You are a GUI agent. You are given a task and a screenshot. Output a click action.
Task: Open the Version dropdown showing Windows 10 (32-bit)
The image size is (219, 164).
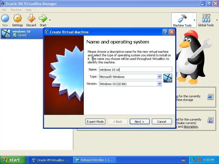(130, 84)
